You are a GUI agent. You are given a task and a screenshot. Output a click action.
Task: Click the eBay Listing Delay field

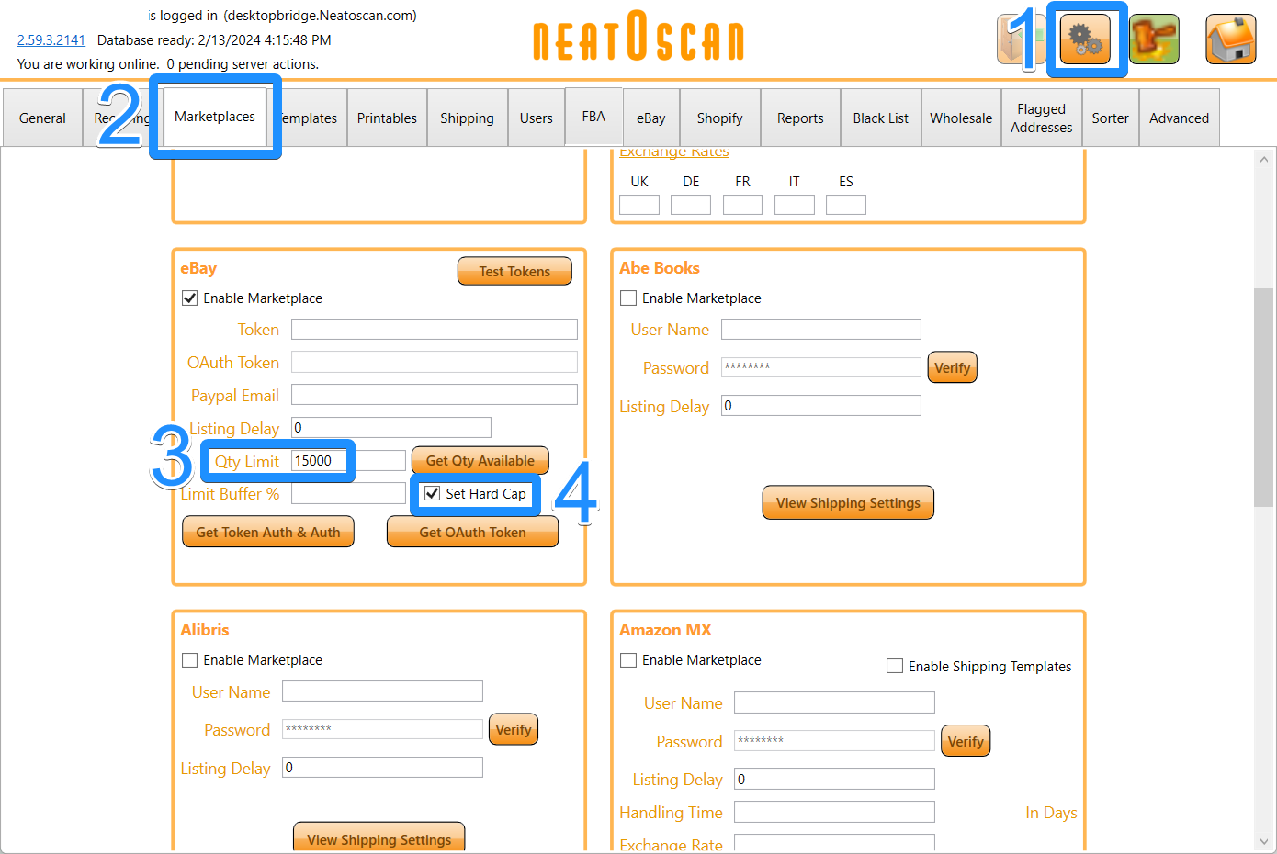click(x=391, y=427)
